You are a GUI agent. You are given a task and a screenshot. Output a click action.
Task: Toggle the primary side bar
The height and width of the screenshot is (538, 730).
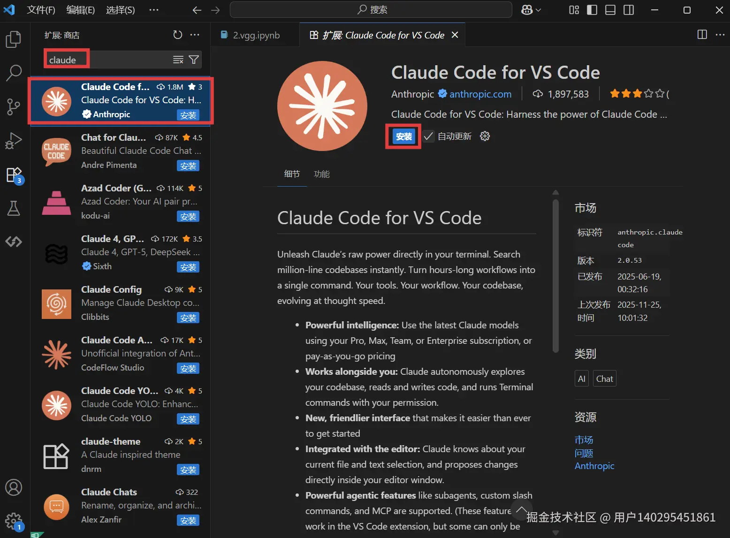[592, 10]
